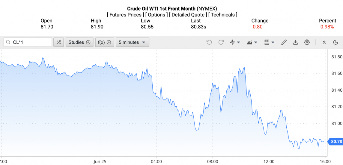Go to the Technicals page
The width and height of the screenshot is (343, 165).
click(x=223, y=15)
